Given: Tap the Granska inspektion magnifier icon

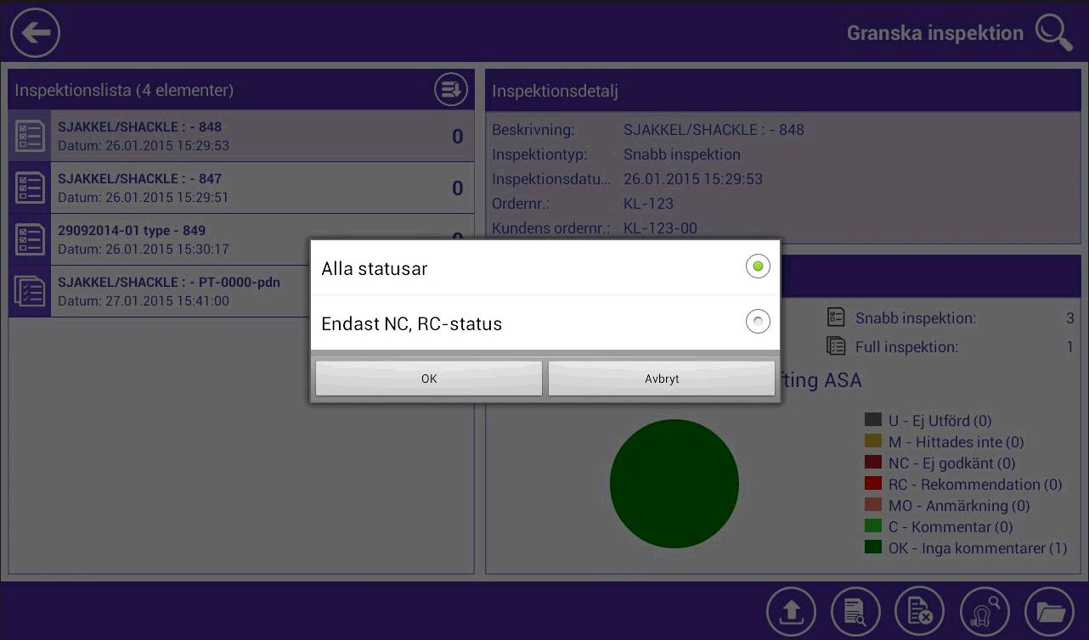Looking at the screenshot, I should (1053, 33).
